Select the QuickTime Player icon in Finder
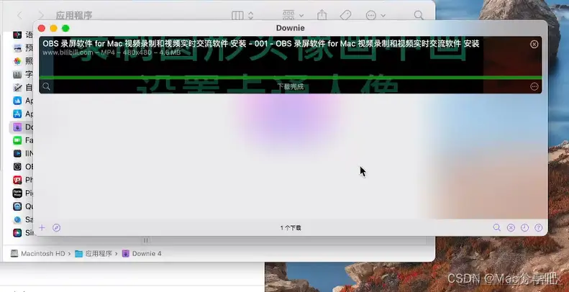 click(x=17, y=206)
